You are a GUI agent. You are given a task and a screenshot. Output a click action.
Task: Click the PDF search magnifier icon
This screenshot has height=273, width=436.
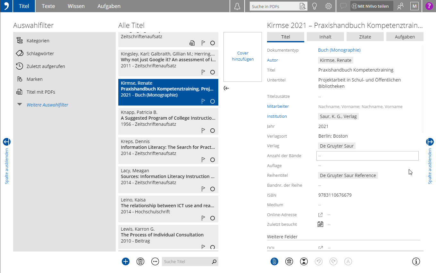point(302,6)
